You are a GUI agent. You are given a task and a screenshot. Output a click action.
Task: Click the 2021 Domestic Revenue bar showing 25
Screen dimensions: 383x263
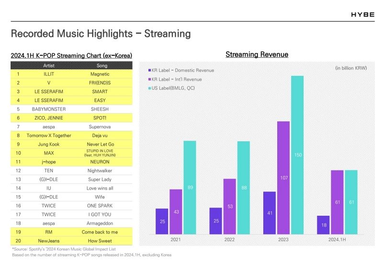coord(162,221)
